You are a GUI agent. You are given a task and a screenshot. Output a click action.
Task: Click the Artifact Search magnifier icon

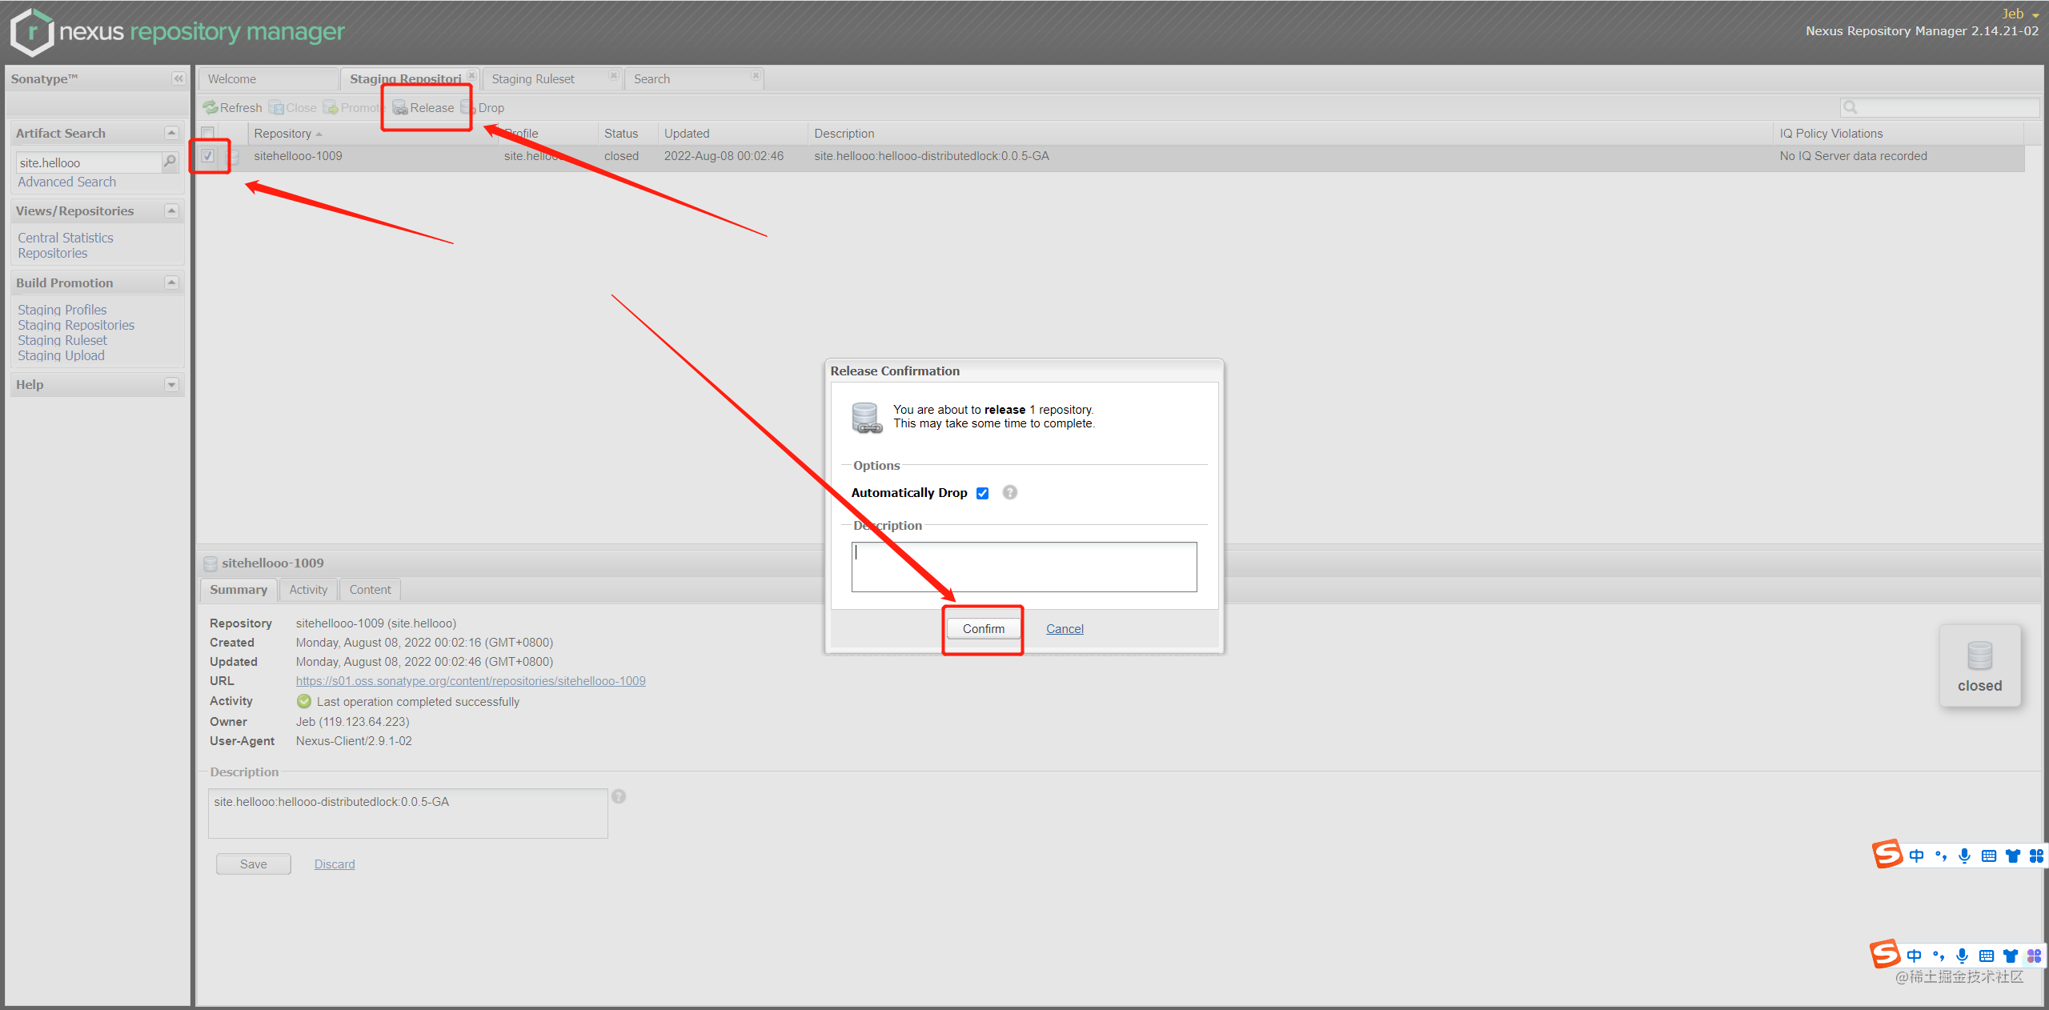(x=170, y=162)
